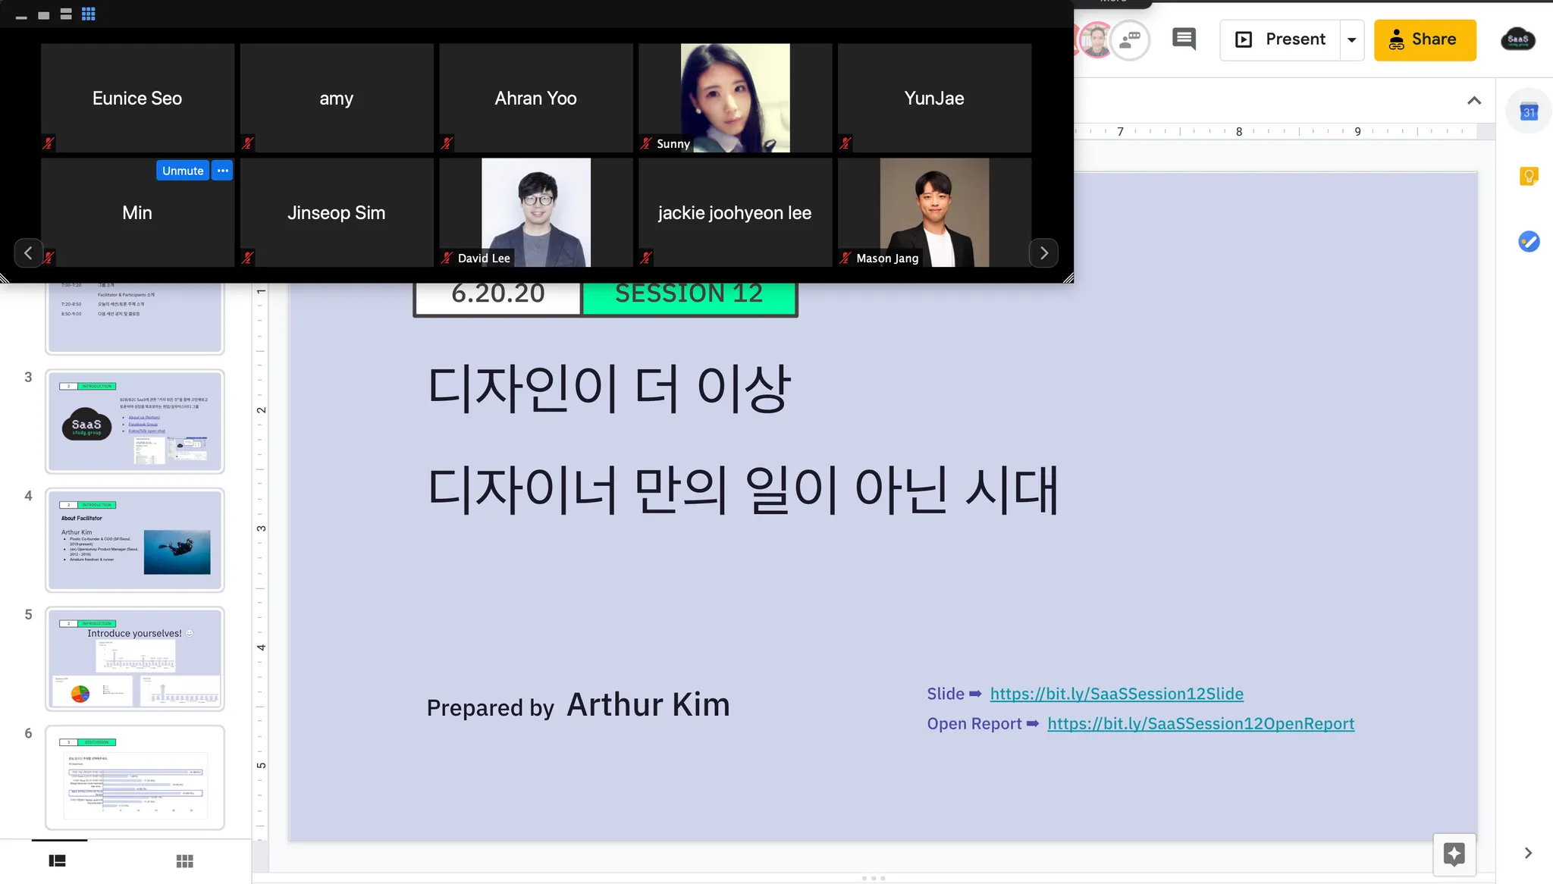Open the more options menu on Min's tile
The height and width of the screenshot is (884, 1553).
(222, 171)
